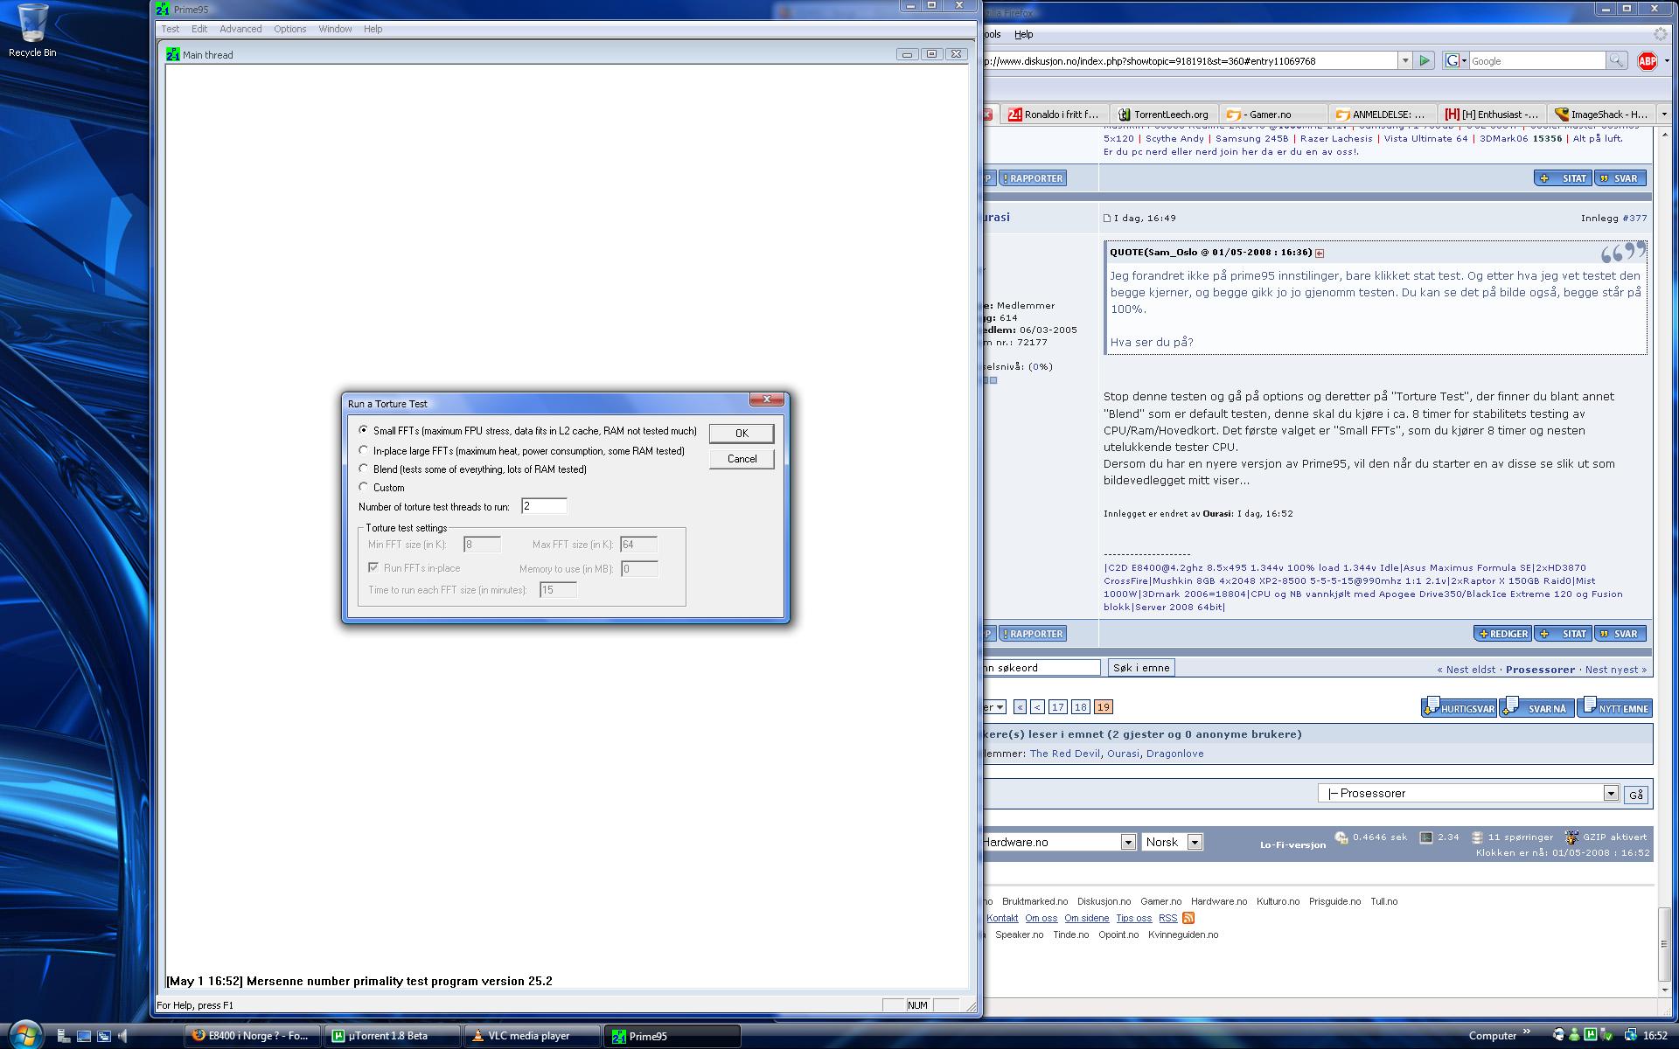Open Adblock Plus dropdown arrow

(1667, 60)
